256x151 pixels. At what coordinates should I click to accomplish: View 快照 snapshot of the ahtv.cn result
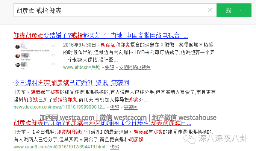coord(109,68)
